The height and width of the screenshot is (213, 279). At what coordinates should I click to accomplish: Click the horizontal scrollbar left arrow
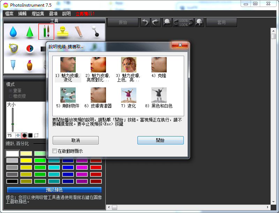[x=109, y=207]
